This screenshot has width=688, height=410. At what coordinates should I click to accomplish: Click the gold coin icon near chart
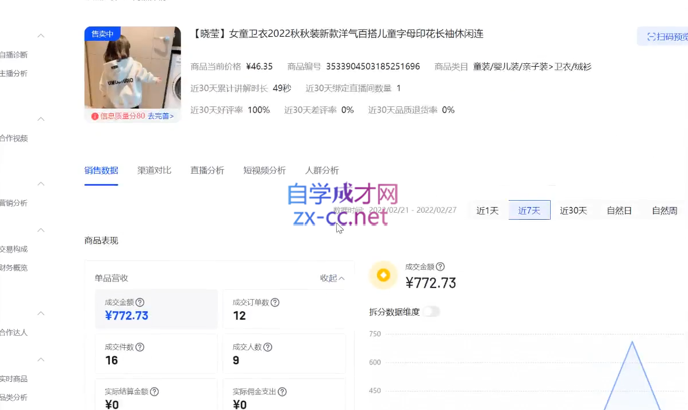coord(383,275)
